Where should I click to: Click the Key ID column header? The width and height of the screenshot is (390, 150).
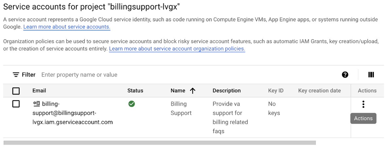click(275, 91)
